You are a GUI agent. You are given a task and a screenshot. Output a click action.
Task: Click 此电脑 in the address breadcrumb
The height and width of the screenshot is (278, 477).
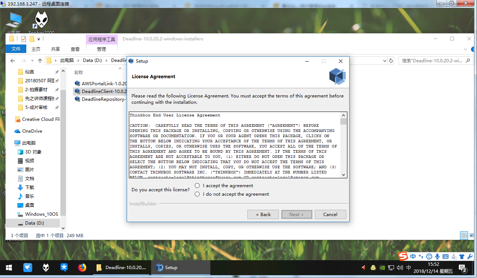tap(67, 60)
